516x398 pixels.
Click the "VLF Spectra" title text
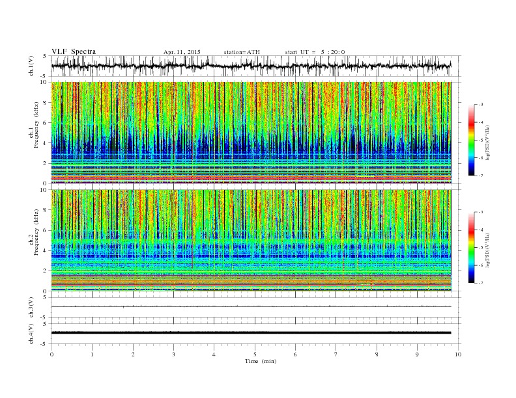[x=74, y=51]
